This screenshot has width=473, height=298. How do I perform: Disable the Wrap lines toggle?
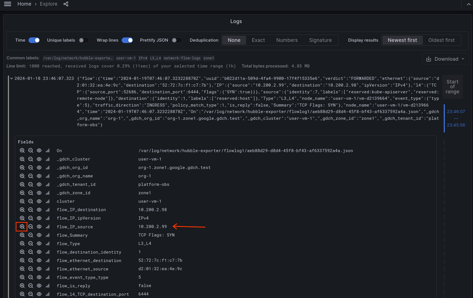point(127,40)
